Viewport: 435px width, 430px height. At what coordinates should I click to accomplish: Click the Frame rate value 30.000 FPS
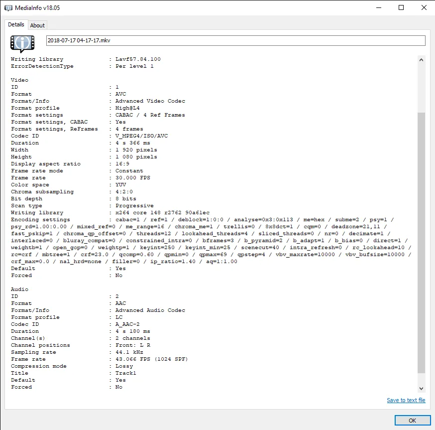(133, 177)
